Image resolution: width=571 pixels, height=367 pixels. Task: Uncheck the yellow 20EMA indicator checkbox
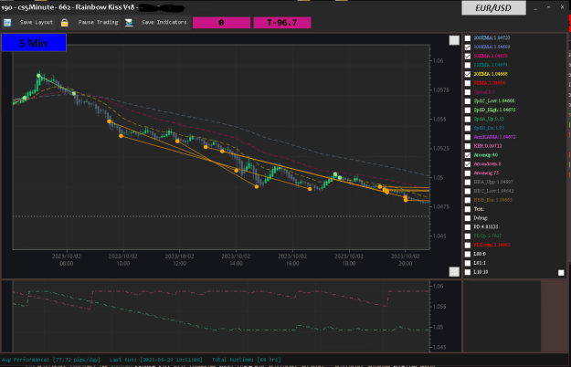(x=468, y=74)
